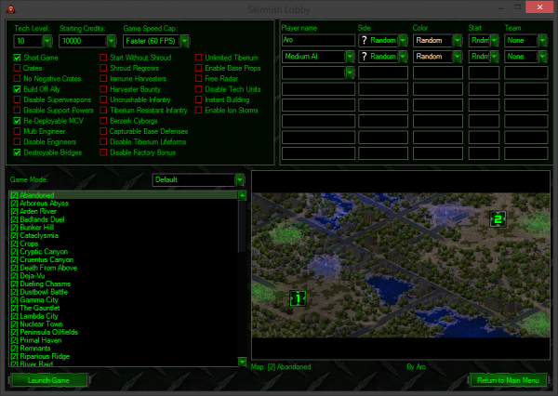Click the app icon in title bar
Image resolution: width=558 pixels, height=396 pixels.
pyautogui.click(x=10, y=8)
